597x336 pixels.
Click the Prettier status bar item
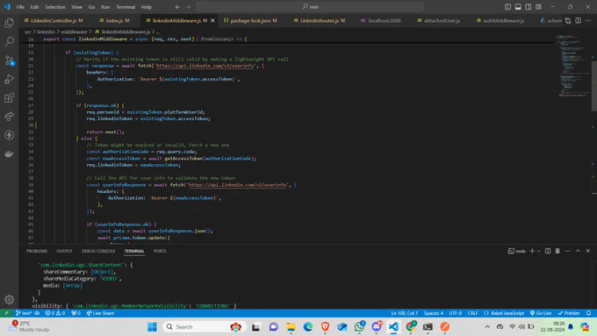(569, 313)
